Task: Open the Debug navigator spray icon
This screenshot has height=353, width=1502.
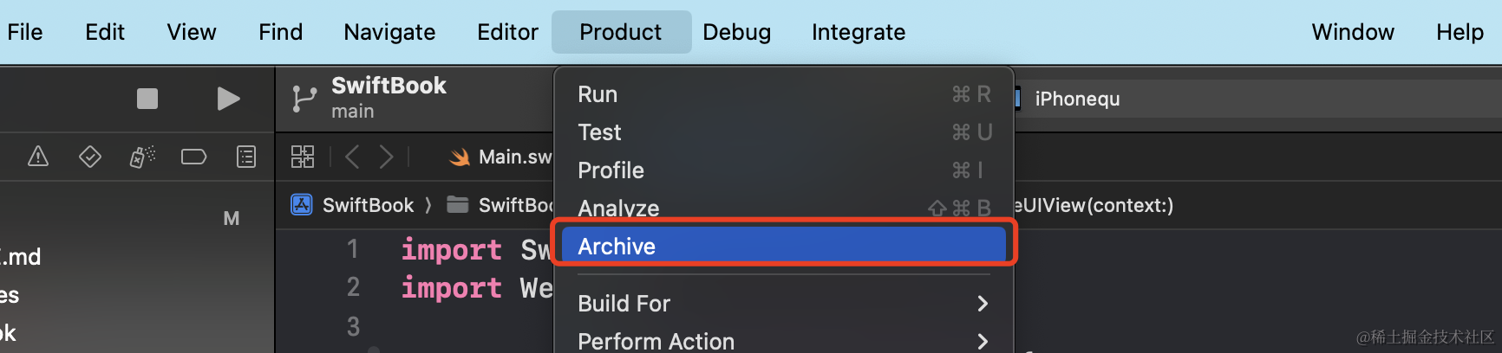Action: (x=142, y=157)
